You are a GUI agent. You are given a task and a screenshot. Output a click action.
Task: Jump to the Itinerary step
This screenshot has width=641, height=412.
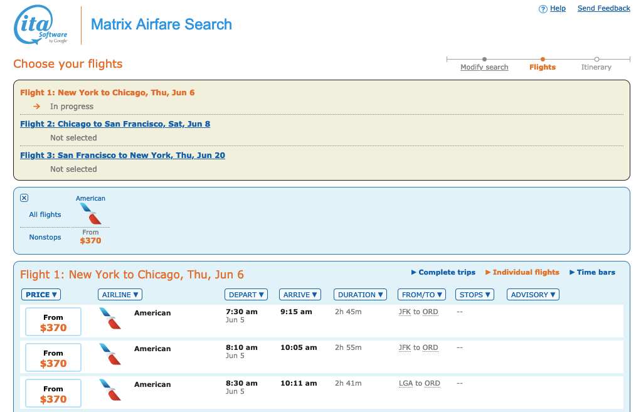click(595, 67)
